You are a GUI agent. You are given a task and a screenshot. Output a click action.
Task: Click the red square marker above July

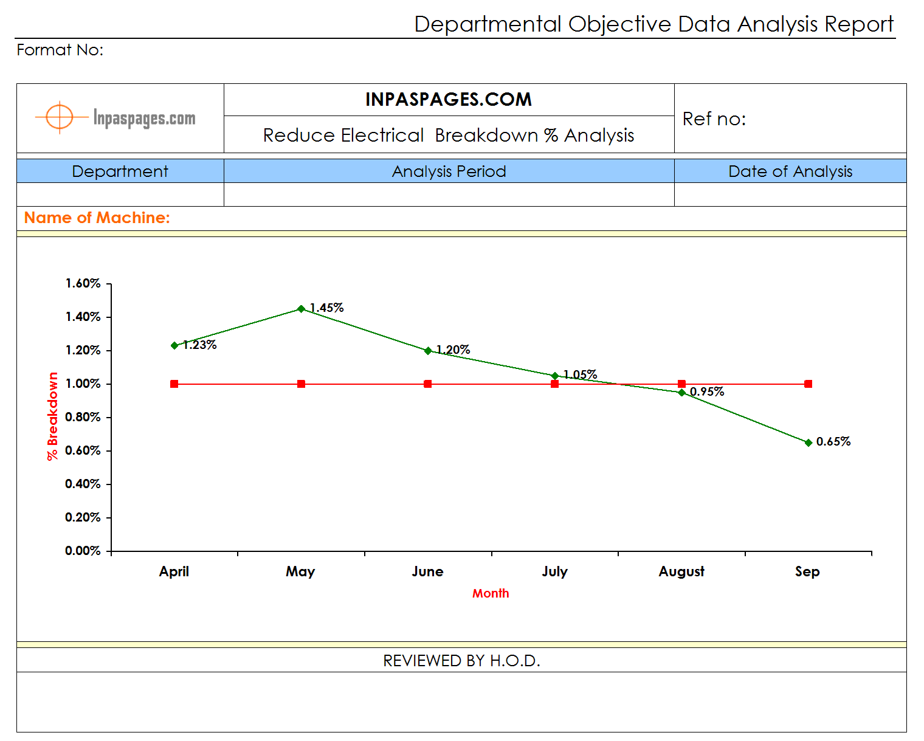click(554, 384)
